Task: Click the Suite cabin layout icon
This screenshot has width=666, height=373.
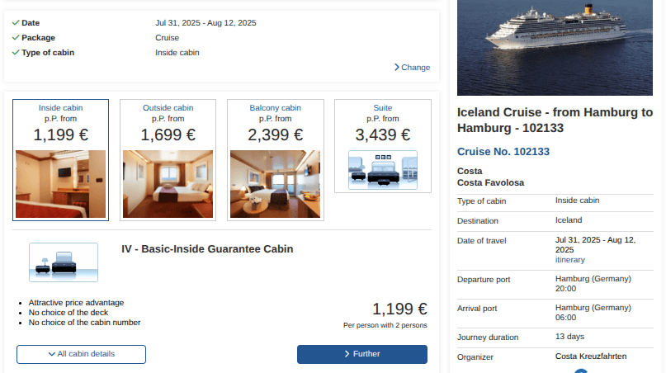Action: [x=382, y=170]
